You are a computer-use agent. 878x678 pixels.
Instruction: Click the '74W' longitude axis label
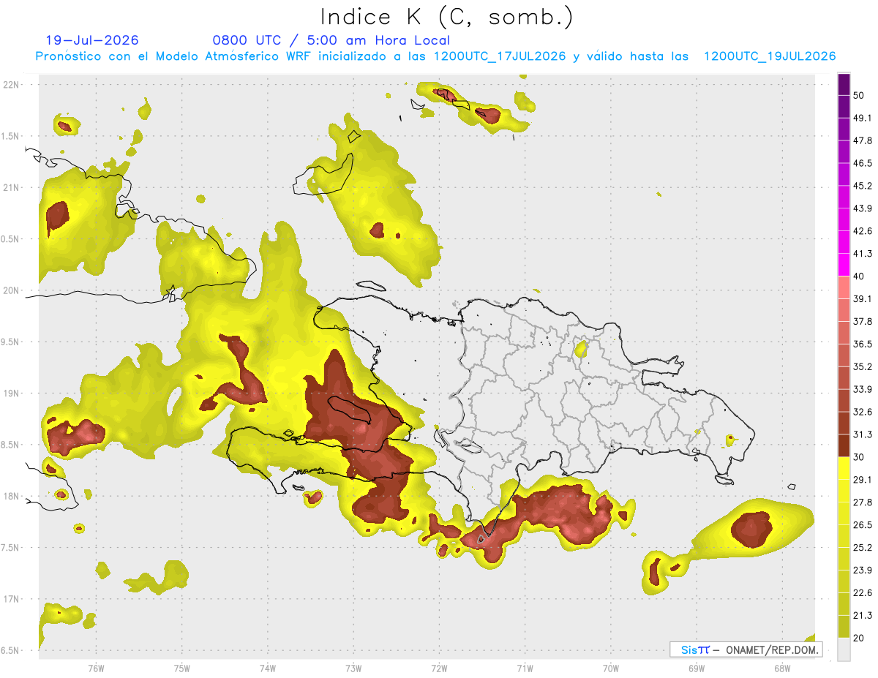click(x=267, y=668)
